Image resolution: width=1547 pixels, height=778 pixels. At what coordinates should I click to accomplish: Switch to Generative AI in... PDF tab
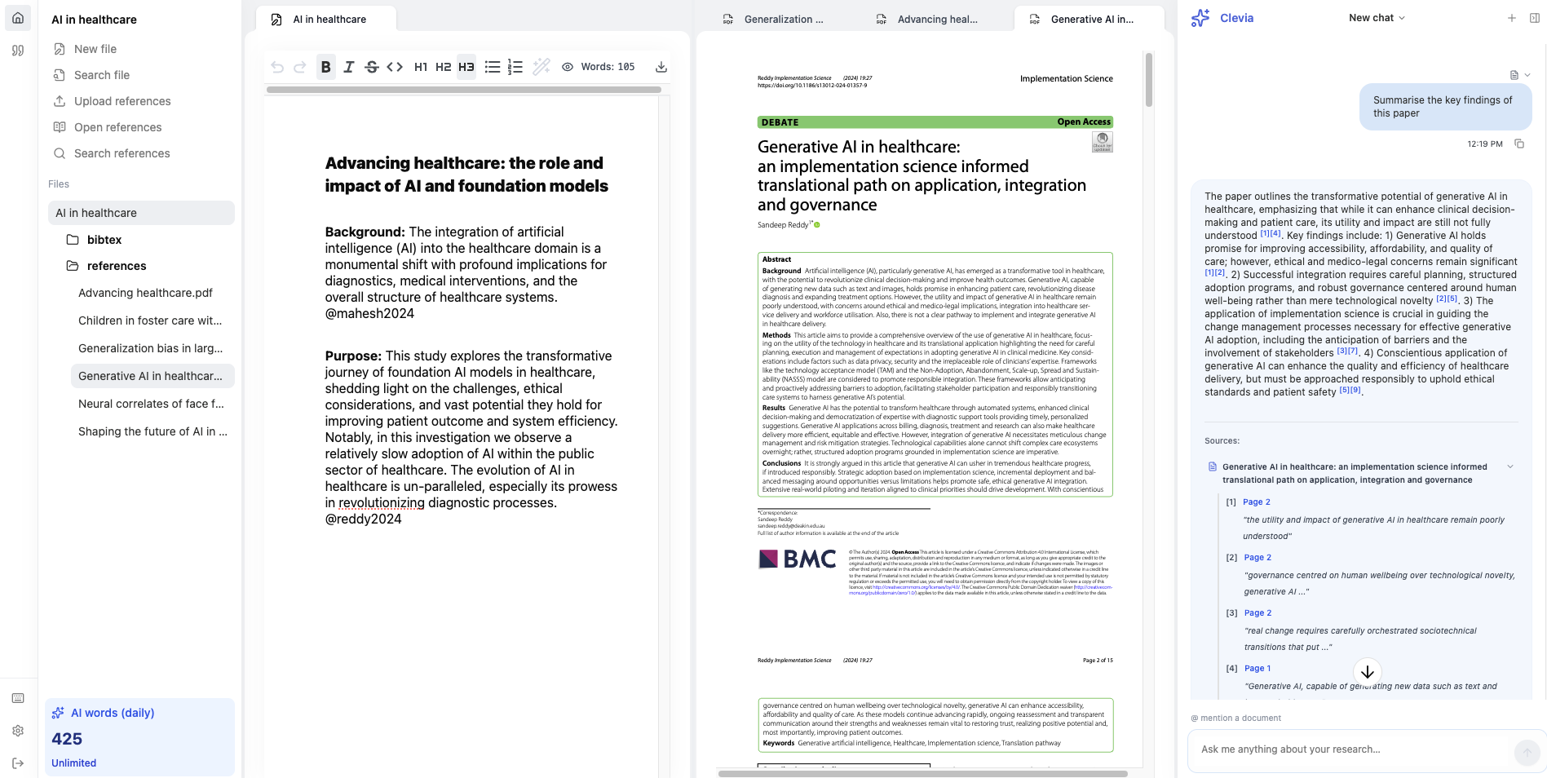[x=1089, y=19]
